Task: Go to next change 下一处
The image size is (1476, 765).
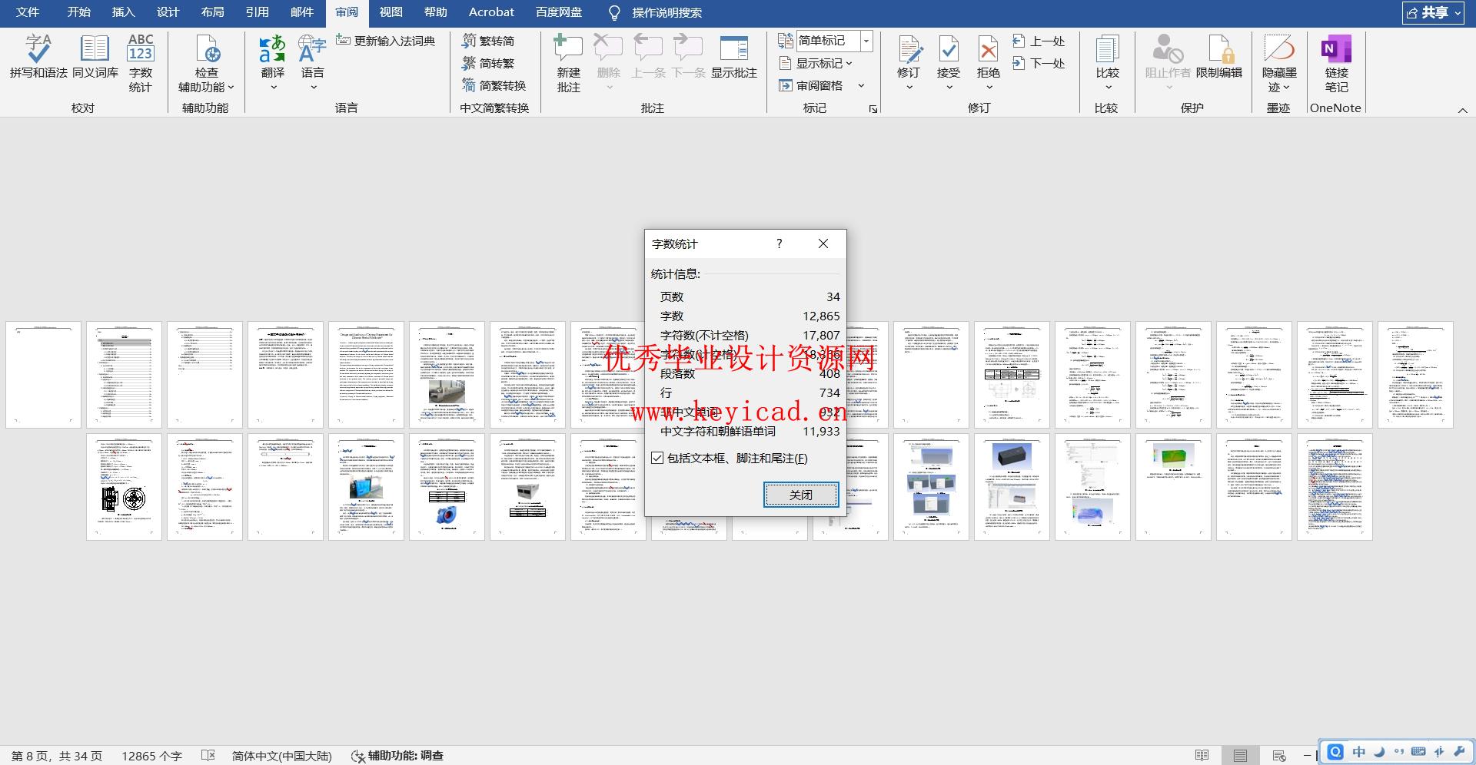Action: coord(1039,63)
